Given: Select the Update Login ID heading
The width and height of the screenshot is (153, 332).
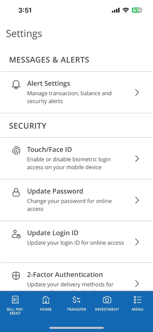Looking at the screenshot, I should coord(53,233).
